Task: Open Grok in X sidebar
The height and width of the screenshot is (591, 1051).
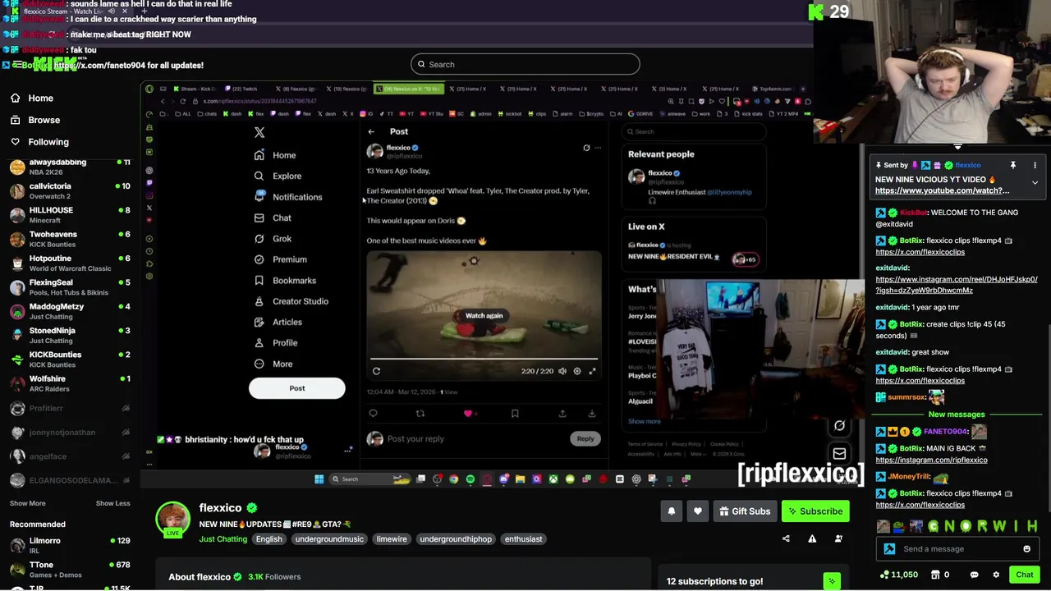Action: [273, 239]
